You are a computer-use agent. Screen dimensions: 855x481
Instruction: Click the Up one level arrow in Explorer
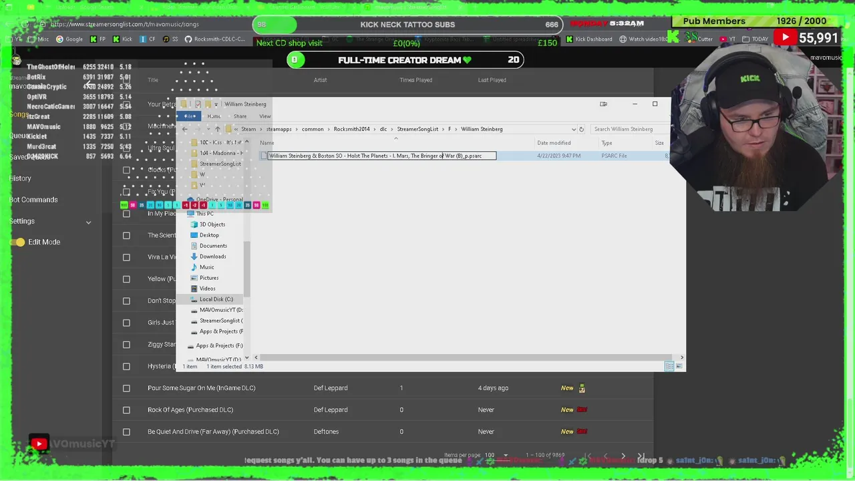(x=218, y=129)
